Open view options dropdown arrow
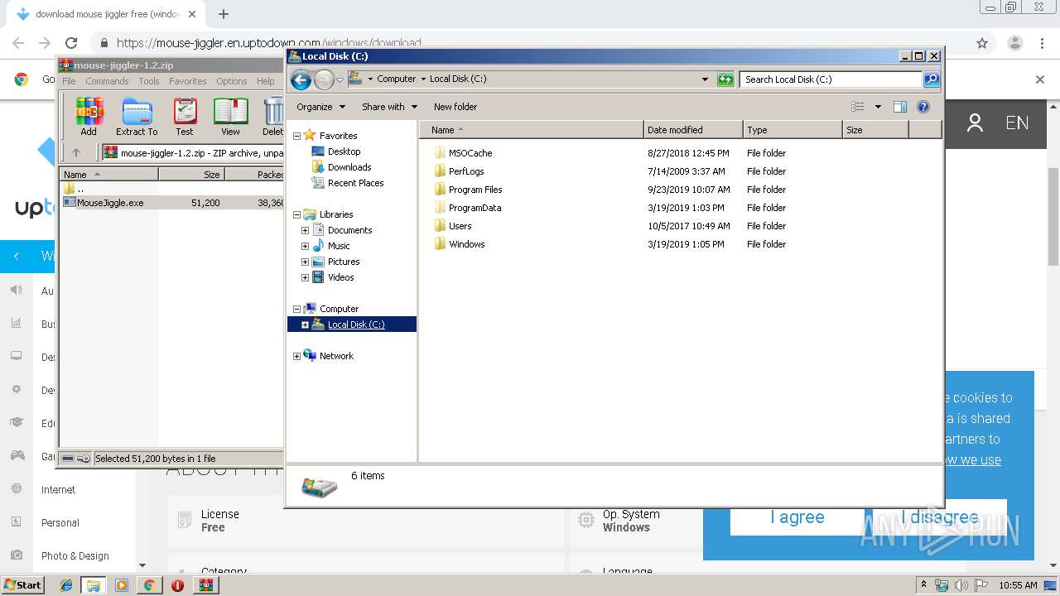The image size is (1060, 596). tap(878, 107)
